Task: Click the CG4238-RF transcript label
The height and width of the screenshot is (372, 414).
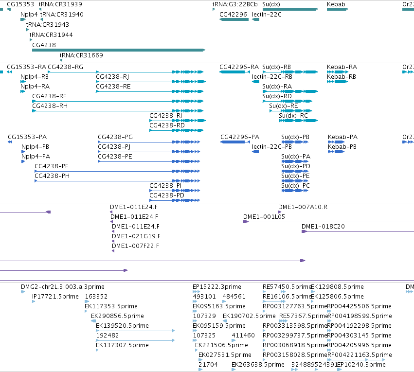Action: tap(49, 96)
